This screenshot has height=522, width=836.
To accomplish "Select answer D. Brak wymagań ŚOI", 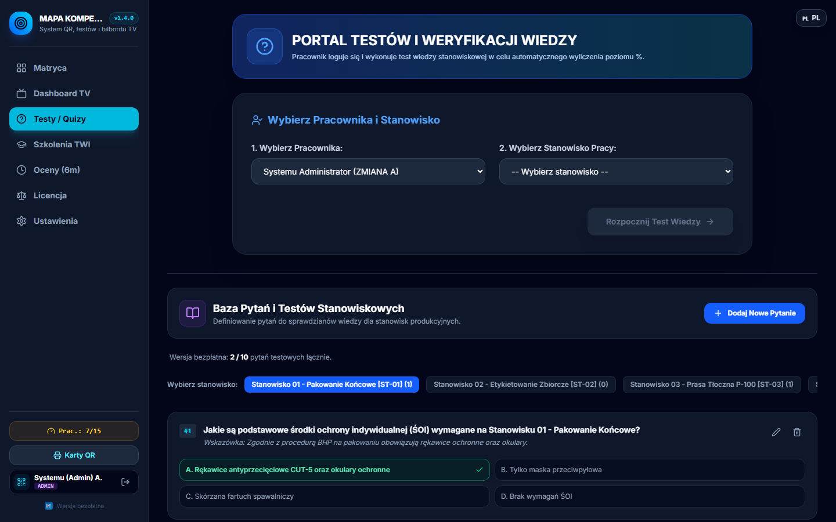I will [x=650, y=496].
